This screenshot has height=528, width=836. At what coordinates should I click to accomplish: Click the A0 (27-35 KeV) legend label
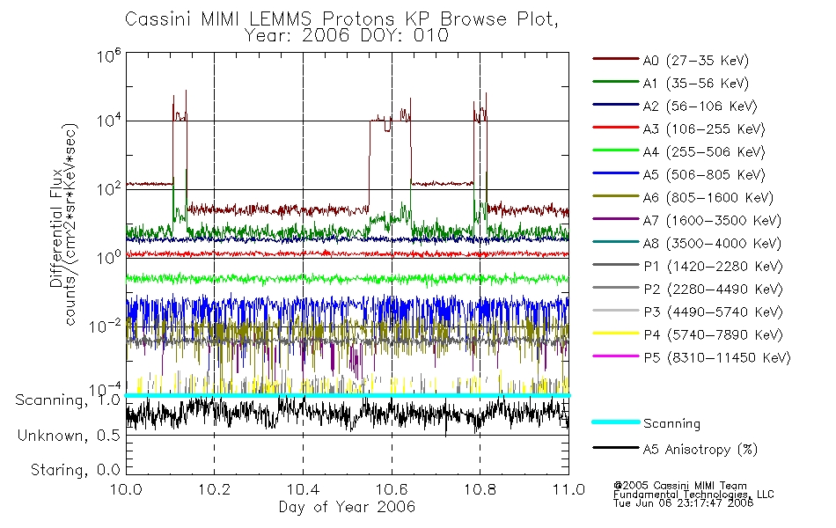696,61
